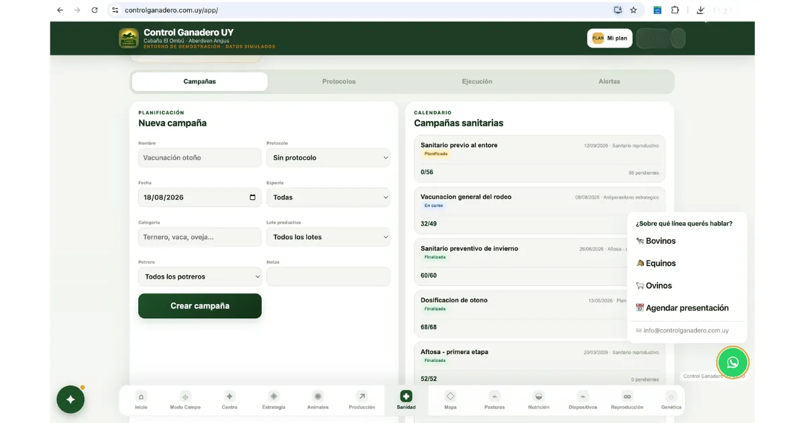This screenshot has height=423, width=805.
Task: Bookmark this page with the star icon
Action: (633, 10)
